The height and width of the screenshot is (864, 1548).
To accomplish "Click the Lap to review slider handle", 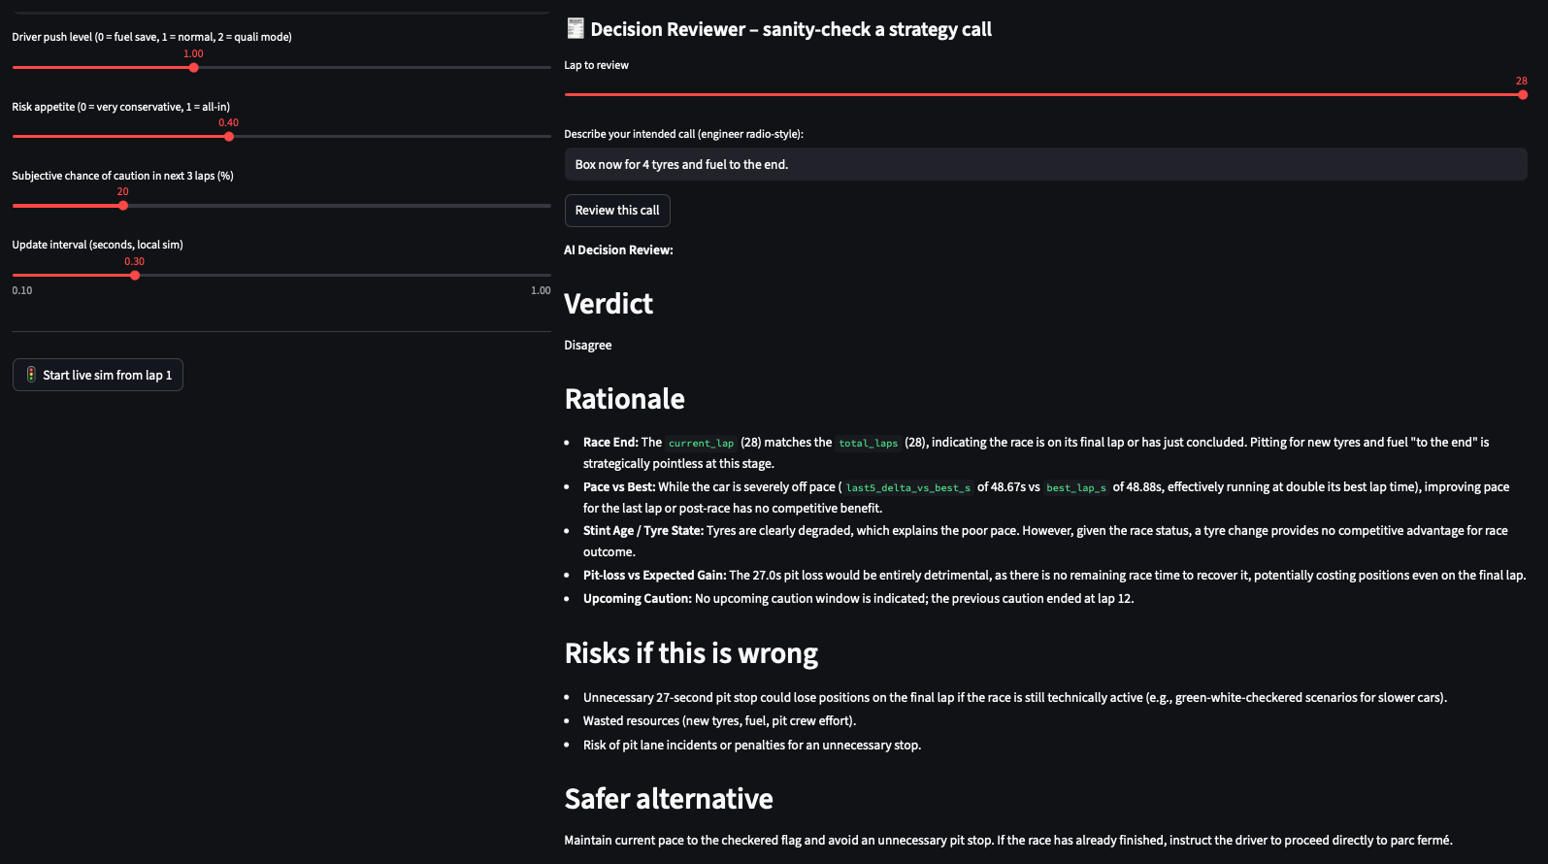I will [1523, 95].
